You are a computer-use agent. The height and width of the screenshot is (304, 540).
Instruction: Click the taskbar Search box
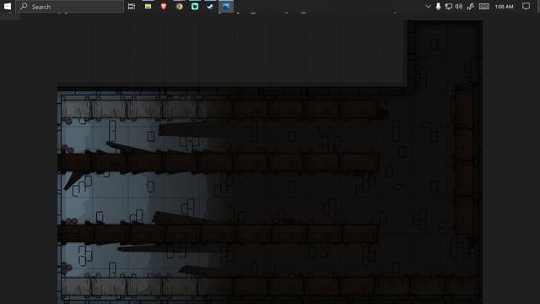click(x=69, y=7)
